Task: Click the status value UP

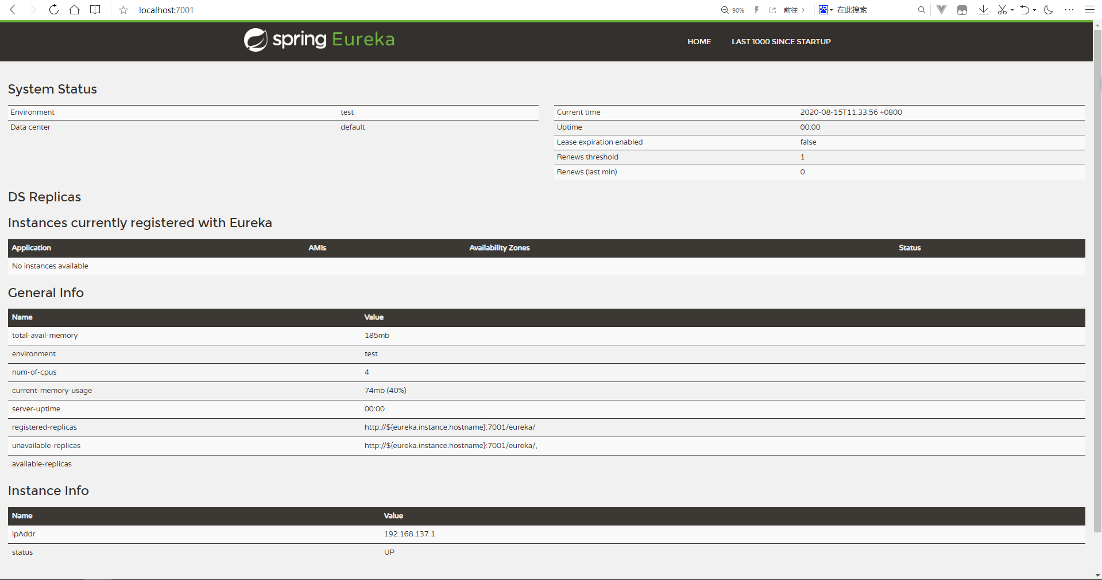Action: pyautogui.click(x=389, y=552)
